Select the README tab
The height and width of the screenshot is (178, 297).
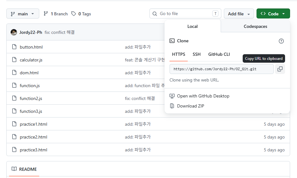[24, 169]
